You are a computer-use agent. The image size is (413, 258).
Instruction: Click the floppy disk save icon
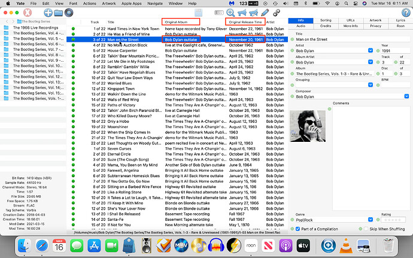198,13
